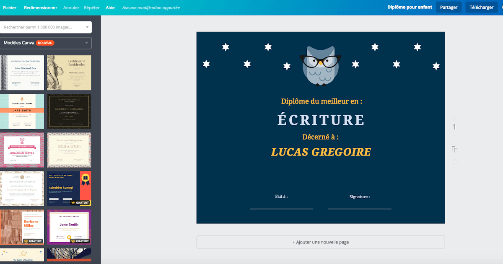Click the Partager button
The width and height of the screenshot is (503, 264).
(x=449, y=7)
